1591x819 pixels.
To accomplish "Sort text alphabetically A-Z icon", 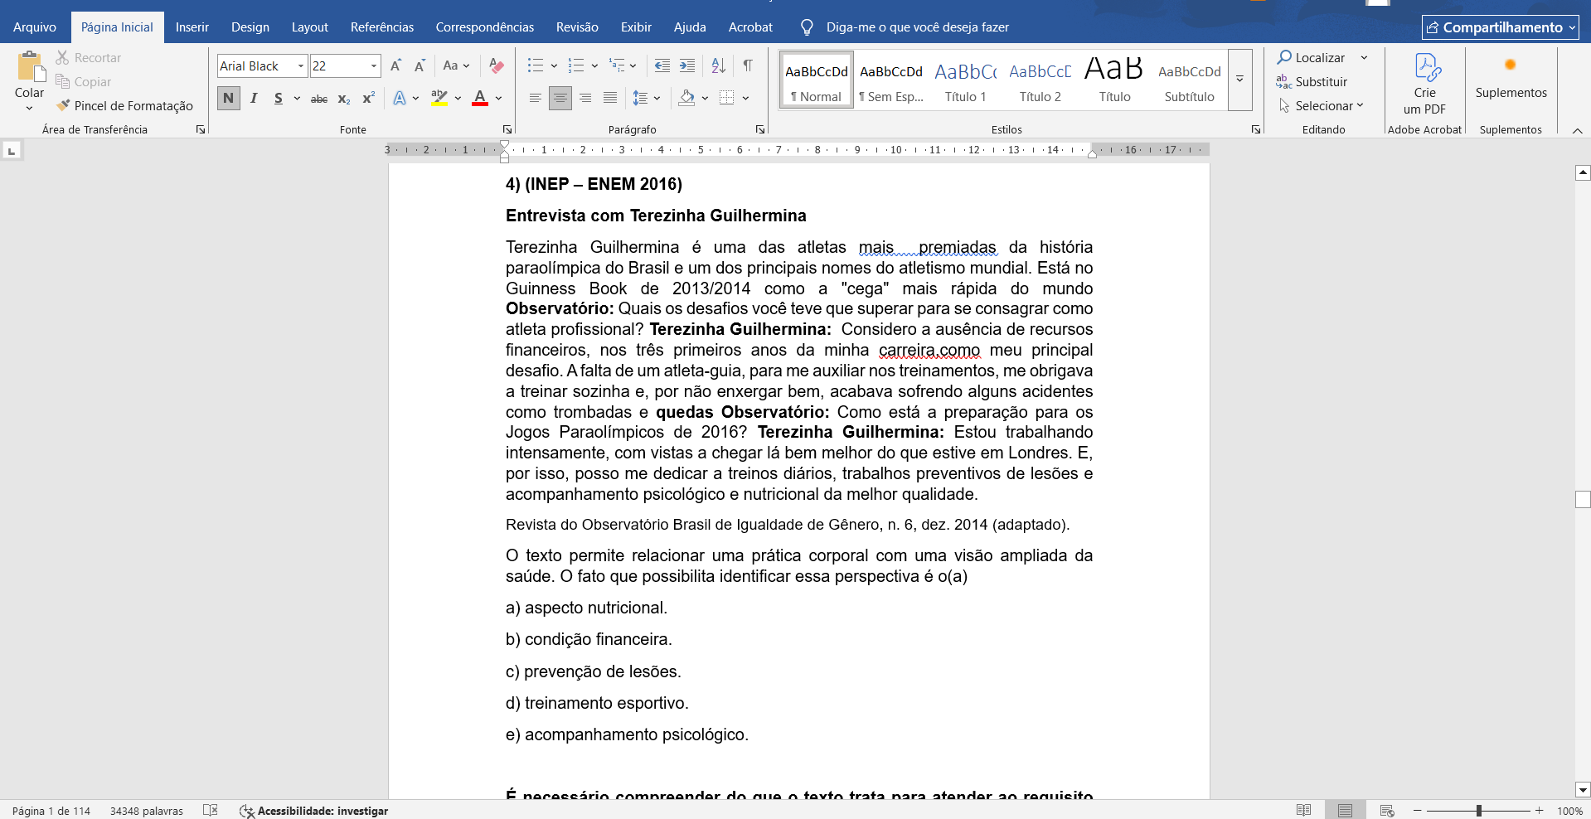I will [x=719, y=65].
